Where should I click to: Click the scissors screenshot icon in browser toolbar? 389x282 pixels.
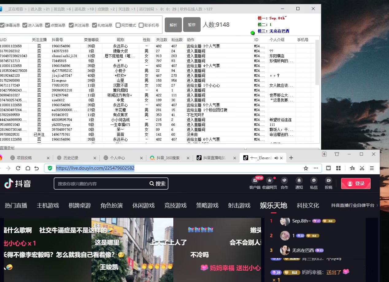point(362,168)
